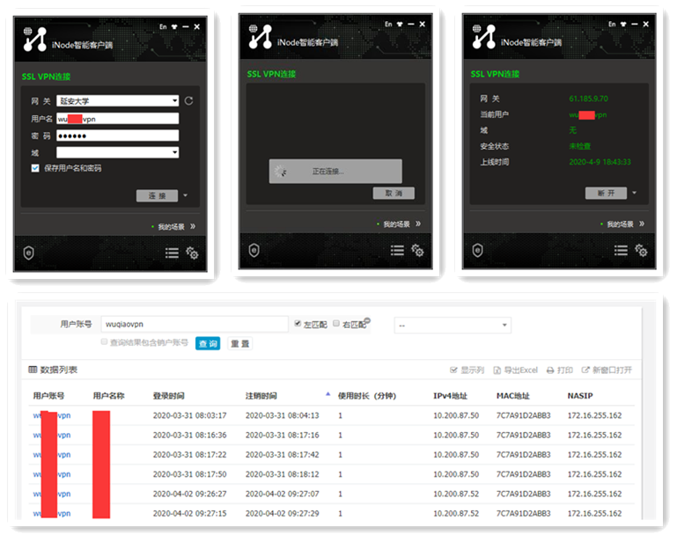Open the 网关 gateway dropdown 延安大学

117,101
